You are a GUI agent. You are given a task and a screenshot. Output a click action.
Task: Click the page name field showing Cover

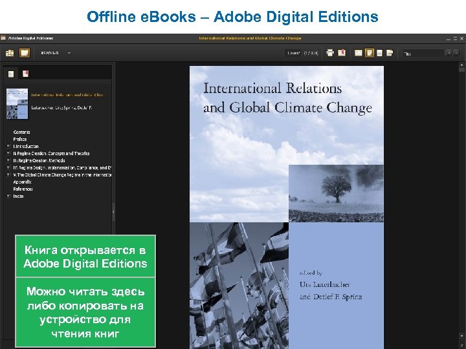(x=293, y=53)
